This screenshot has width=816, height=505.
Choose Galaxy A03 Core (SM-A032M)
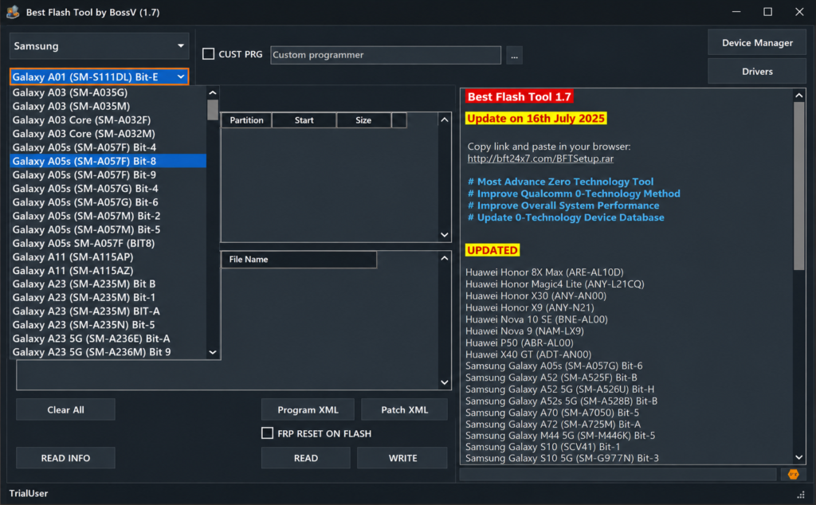point(108,134)
